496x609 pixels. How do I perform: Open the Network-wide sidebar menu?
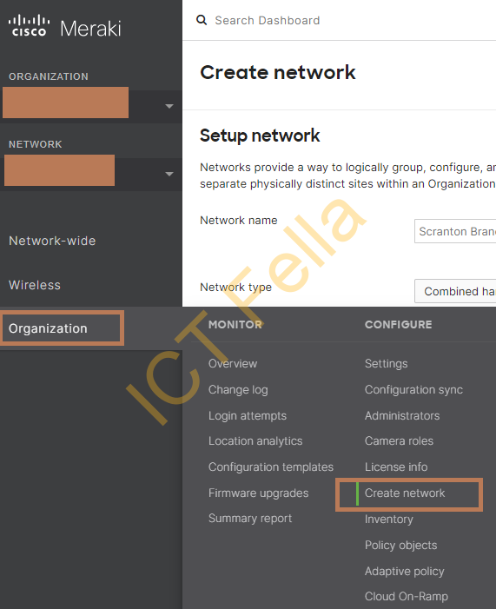[52, 241]
